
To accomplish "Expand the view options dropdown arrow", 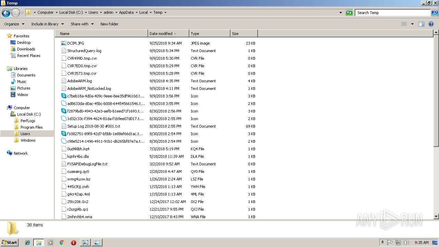I will (x=412, y=24).
